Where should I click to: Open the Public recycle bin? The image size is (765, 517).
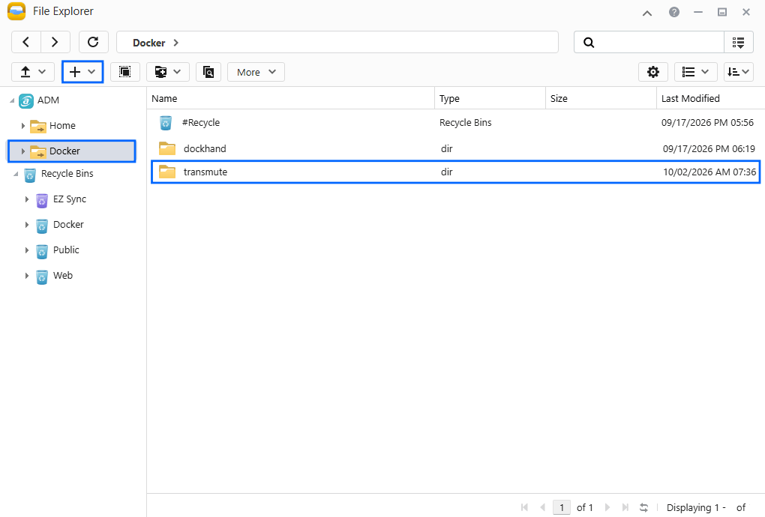(66, 250)
